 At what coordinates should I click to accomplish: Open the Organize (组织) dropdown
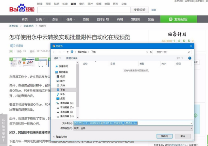coord(57,58)
